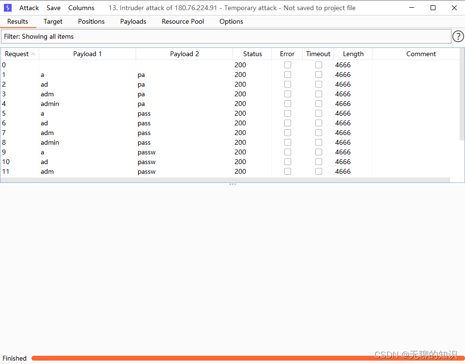Toggle Timeout checkbox for request 8
This screenshot has height=364, width=465.
click(319, 143)
